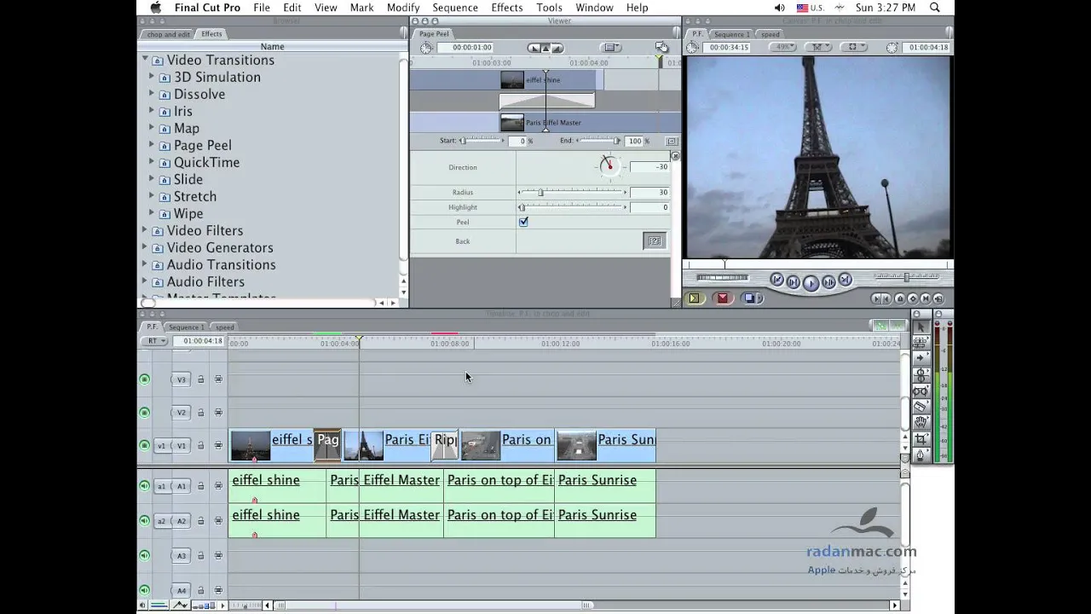
Task: Toggle snapping button in timeline
Action: 896,326
